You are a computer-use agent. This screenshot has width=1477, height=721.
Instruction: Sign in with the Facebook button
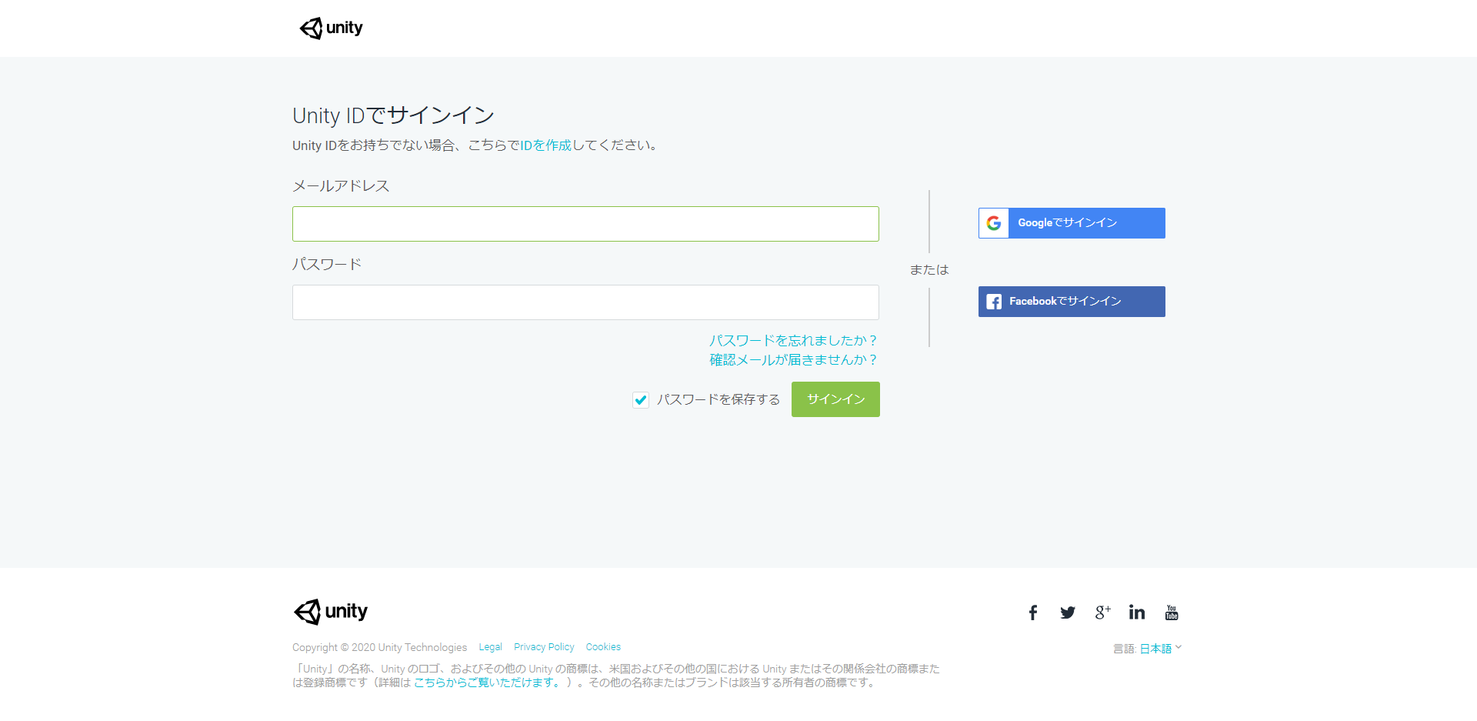[x=1071, y=302]
